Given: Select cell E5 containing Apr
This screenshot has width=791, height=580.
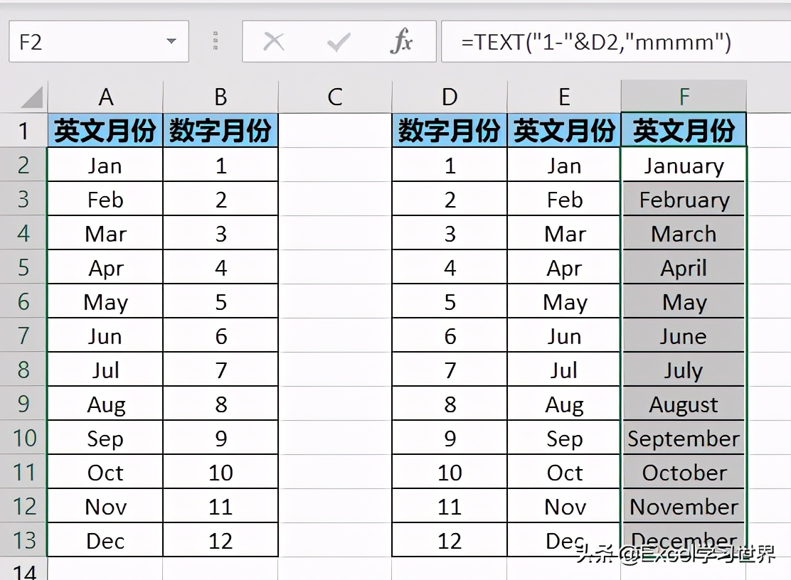Looking at the screenshot, I should (564, 267).
